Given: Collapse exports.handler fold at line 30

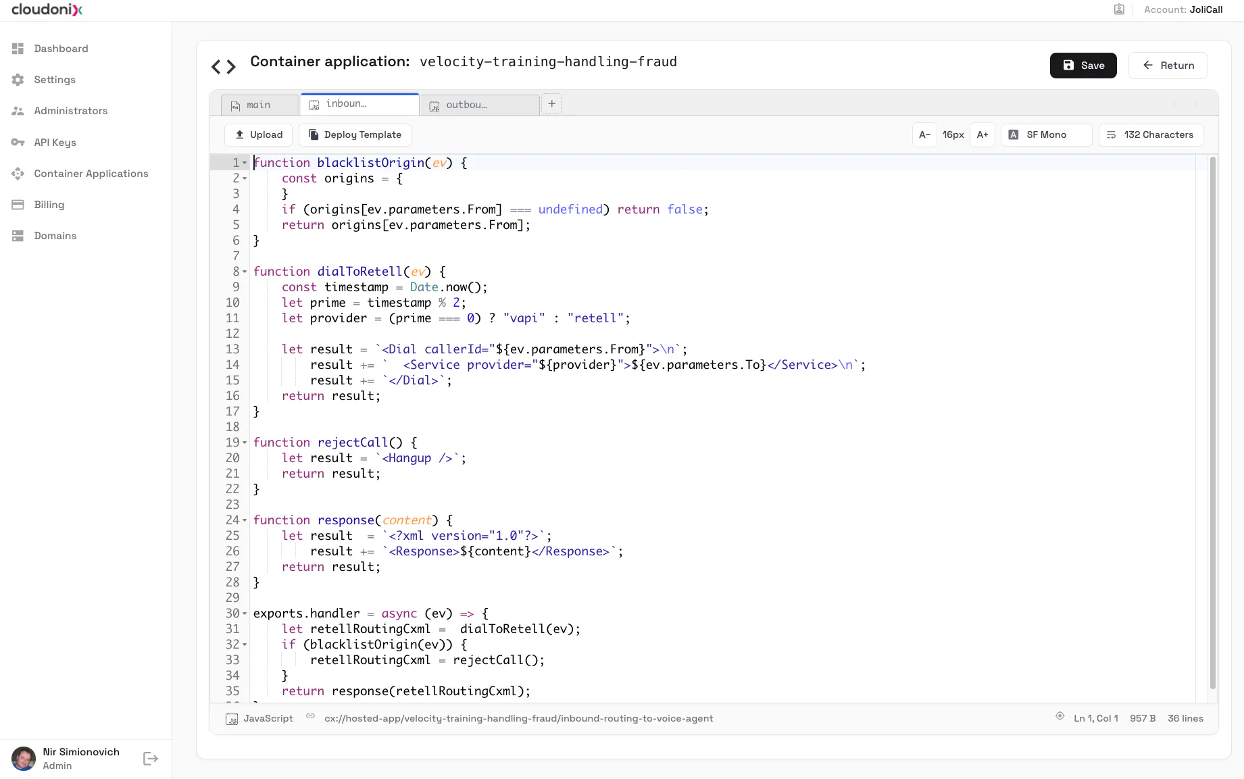Looking at the screenshot, I should tap(245, 613).
